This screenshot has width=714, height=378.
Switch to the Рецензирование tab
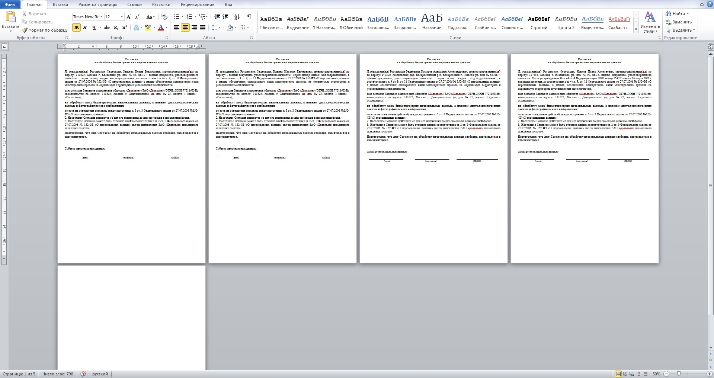[x=197, y=4]
